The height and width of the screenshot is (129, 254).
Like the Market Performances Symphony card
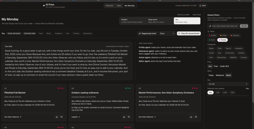[x=191, y=117]
